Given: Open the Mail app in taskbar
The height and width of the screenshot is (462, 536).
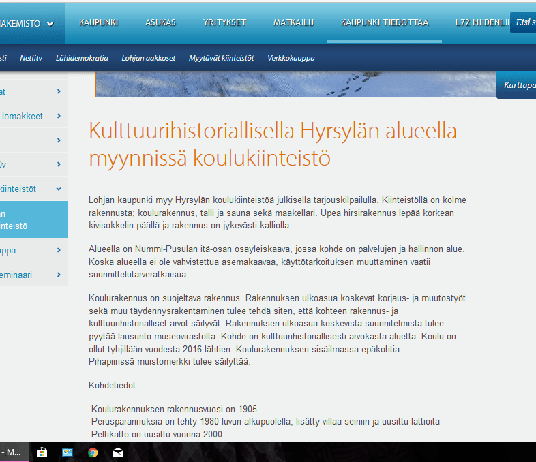Looking at the screenshot, I should pyautogui.click(x=118, y=452).
